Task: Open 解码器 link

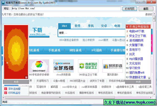Action: (x=54, y=87)
